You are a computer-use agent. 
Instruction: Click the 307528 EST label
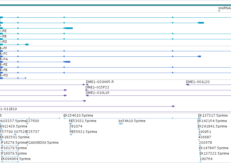pyautogui.click(x=20, y=132)
